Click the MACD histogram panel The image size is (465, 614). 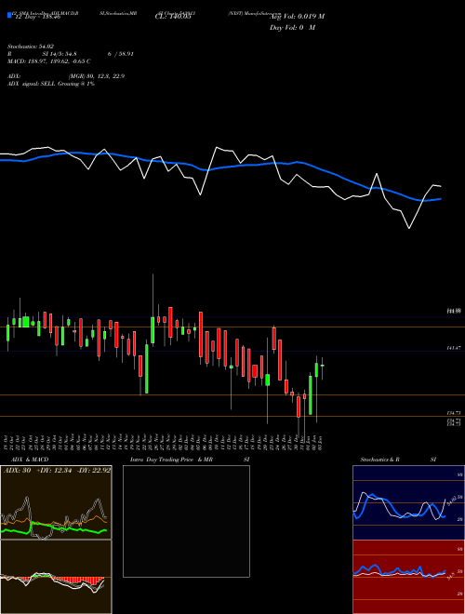click(56, 577)
